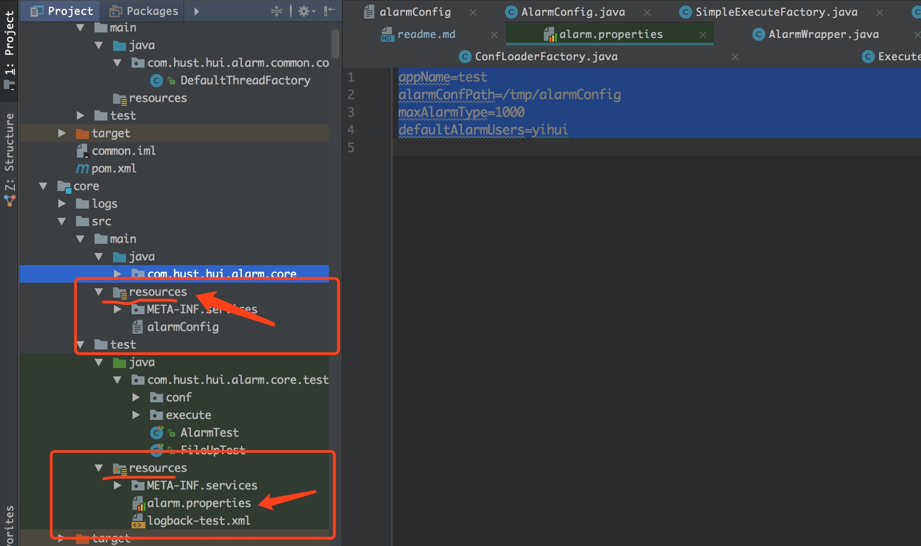Viewport: 921px width, 546px height.
Task: Click the project tree vertical scrollbar
Action: pyautogui.click(x=335, y=44)
